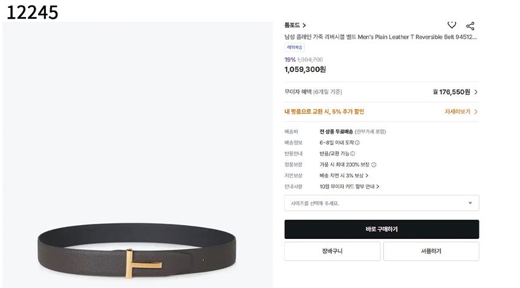Click 내 명품으로 교환 시 5% 추가 할인
This screenshot has width=520, height=288.
[x=324, y=112]
